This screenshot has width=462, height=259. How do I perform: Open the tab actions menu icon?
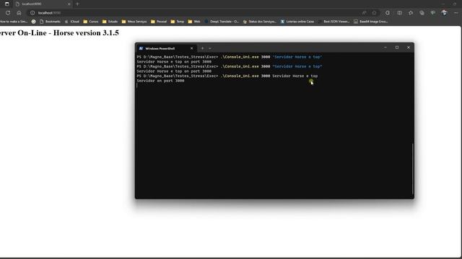tap(6, 4)
